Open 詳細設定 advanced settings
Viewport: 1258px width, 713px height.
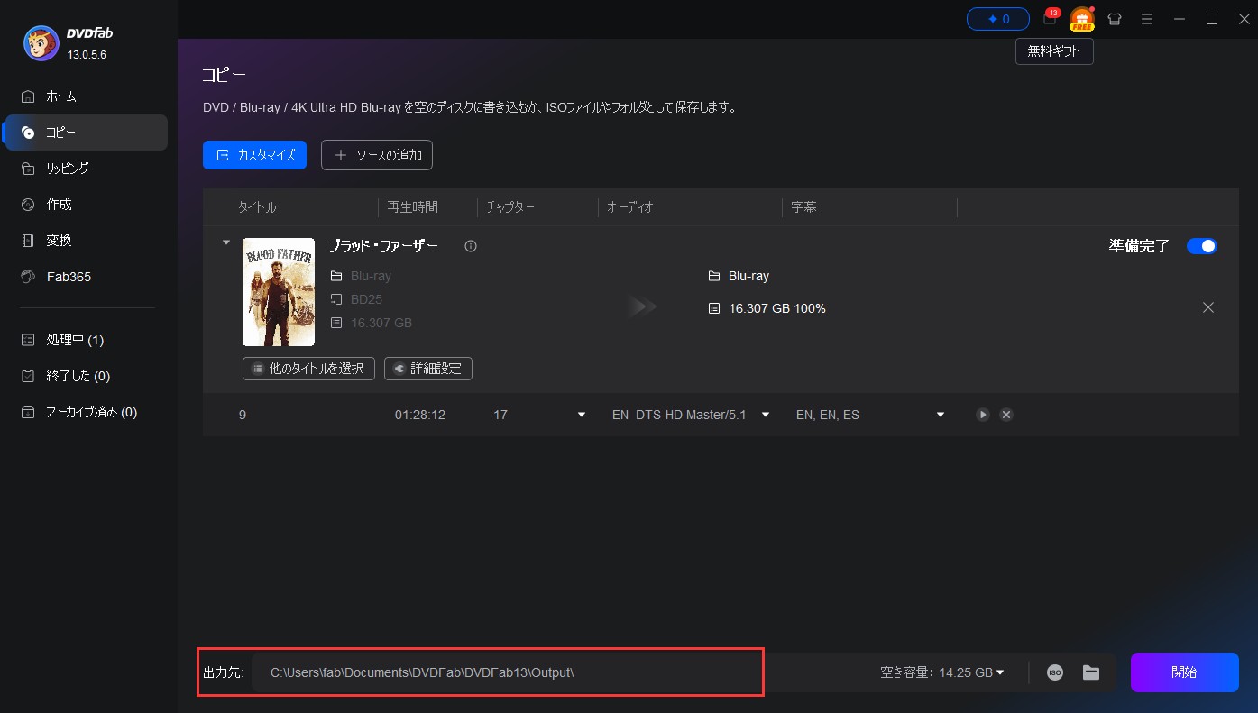(428, 369)
